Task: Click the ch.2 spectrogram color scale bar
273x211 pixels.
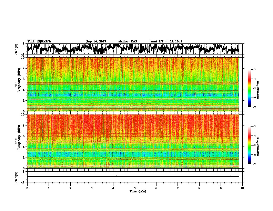Action: click(249, 145)
